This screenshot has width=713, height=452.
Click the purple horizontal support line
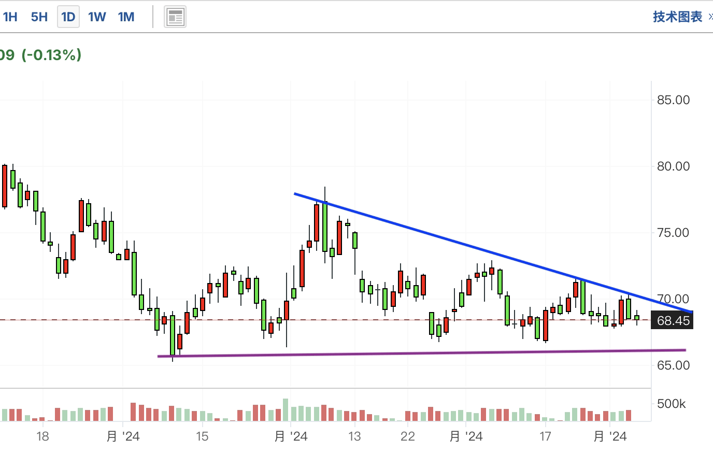(421, 353)
